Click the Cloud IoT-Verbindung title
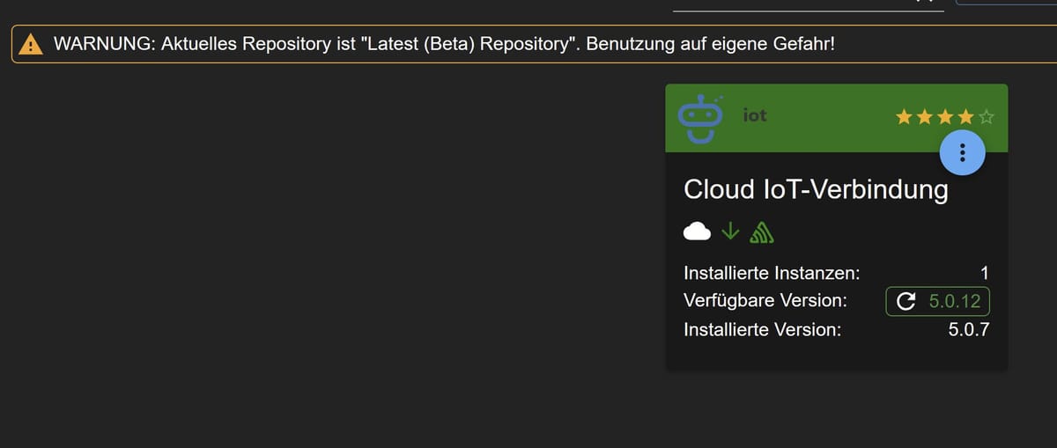 (x=816, y=190)
